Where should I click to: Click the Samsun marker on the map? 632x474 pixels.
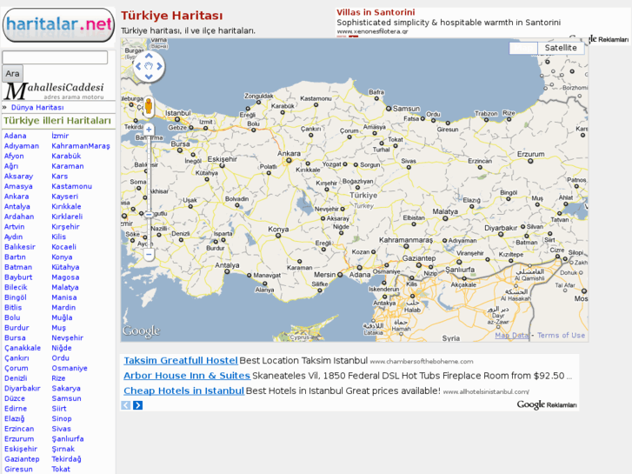tap(389, 109)
